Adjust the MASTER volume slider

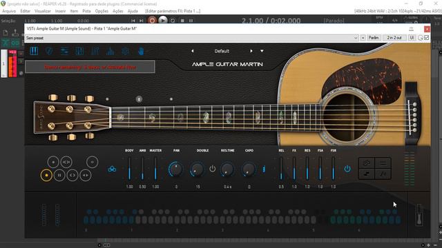click(x=155, y=169)
